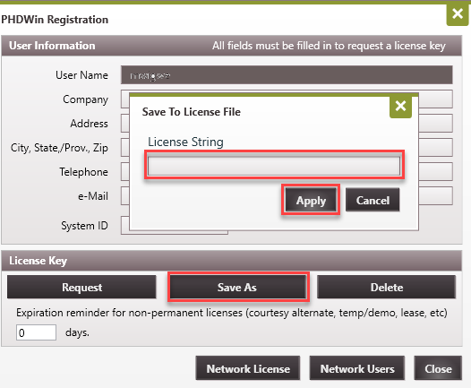Apply the license string
471x388 pixels.
tap(311, 200)
